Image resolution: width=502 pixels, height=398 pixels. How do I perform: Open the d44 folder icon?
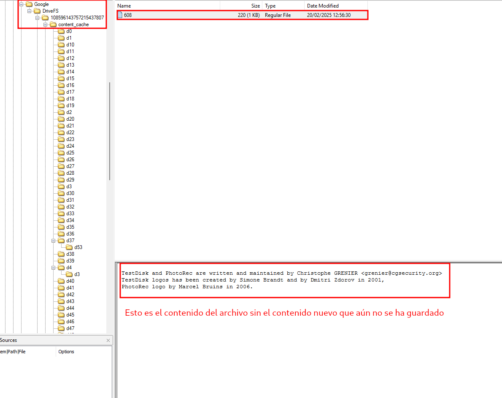61,308
